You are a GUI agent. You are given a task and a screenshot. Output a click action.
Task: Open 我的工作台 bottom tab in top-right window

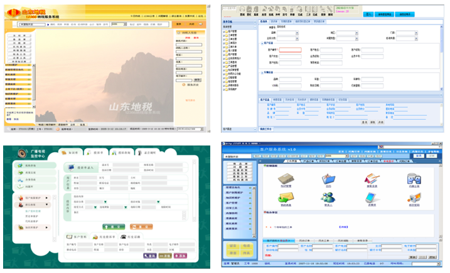pos(265,129)
